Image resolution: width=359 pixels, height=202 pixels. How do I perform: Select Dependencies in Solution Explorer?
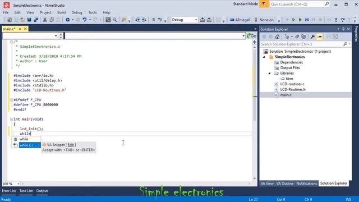[292, 62]
